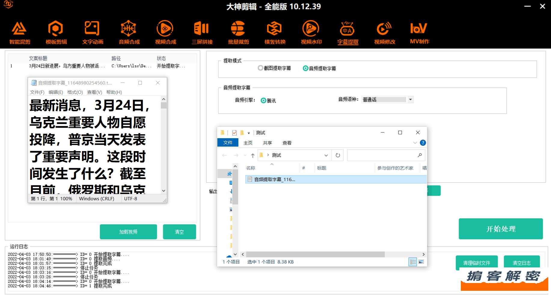
Task: Click the Explorer help question mark icon
Action: pyautogui.click(x=423, y=143)
